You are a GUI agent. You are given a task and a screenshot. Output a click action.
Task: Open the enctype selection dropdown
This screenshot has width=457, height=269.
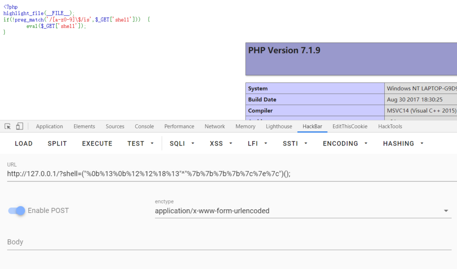point(303,211)
